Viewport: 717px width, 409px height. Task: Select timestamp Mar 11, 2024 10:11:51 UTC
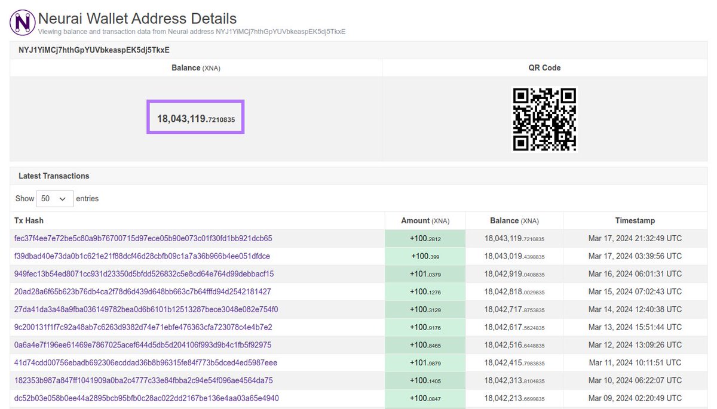[x=635, y=363]
